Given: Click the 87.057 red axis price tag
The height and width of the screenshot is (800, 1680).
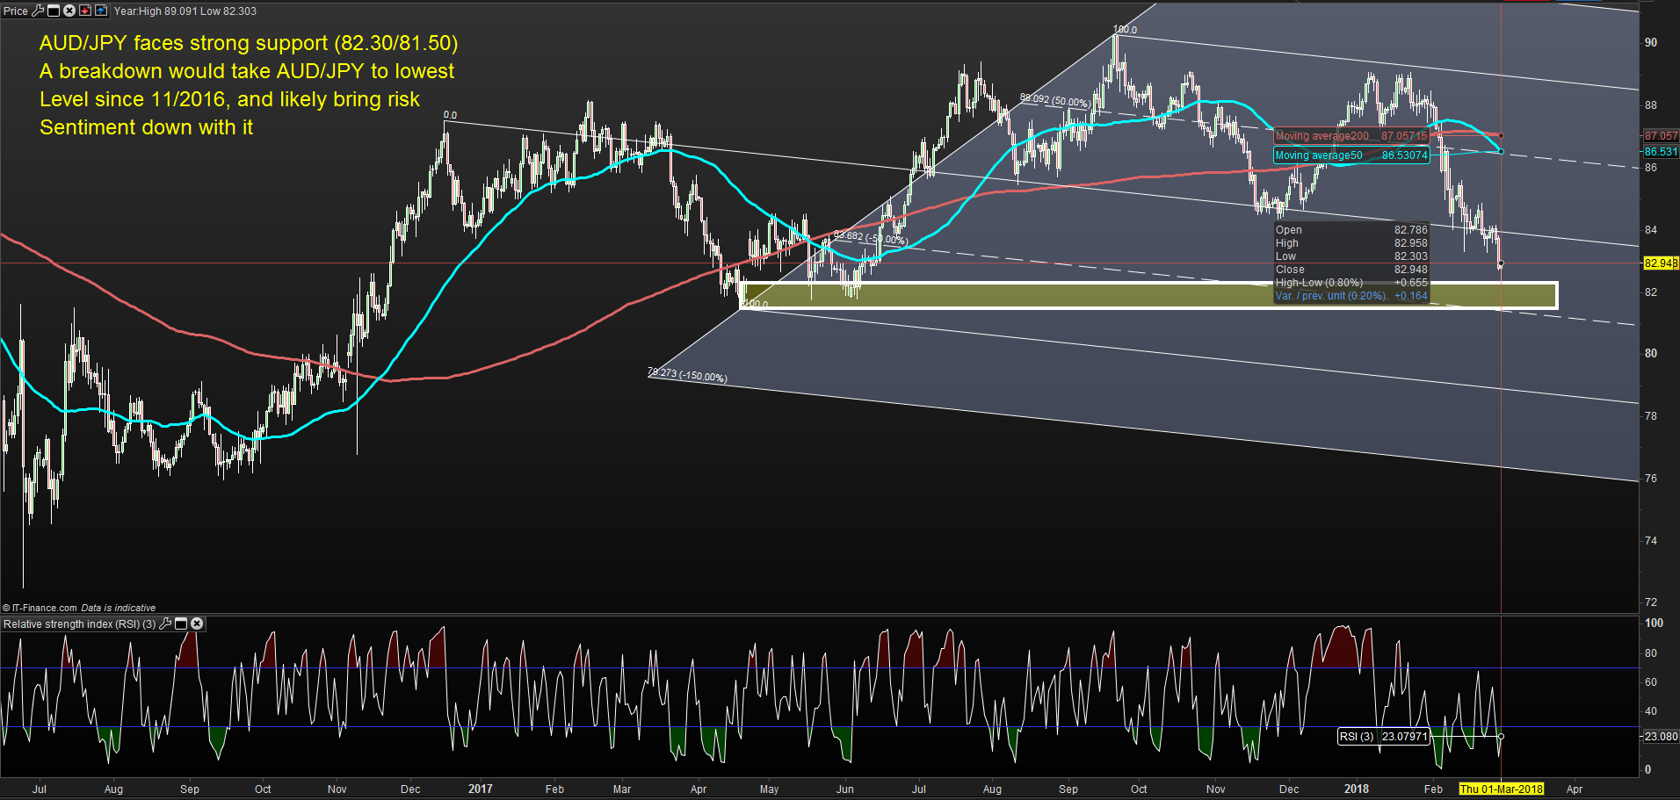Looking at the screenshot, I should pyautogui.click(x=1661, y=136).
